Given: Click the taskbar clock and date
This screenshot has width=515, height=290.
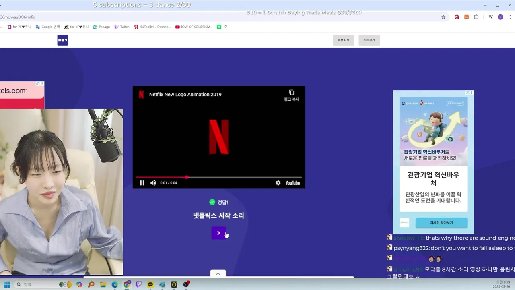Looking at the screenshot, I should point(502,284).
